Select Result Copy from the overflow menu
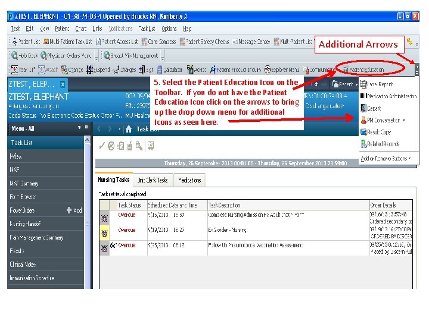 tap(375, 132)
